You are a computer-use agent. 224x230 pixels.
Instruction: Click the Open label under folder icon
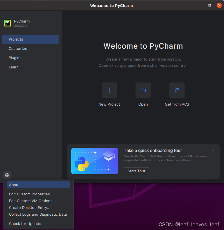(x=143, y=104)
